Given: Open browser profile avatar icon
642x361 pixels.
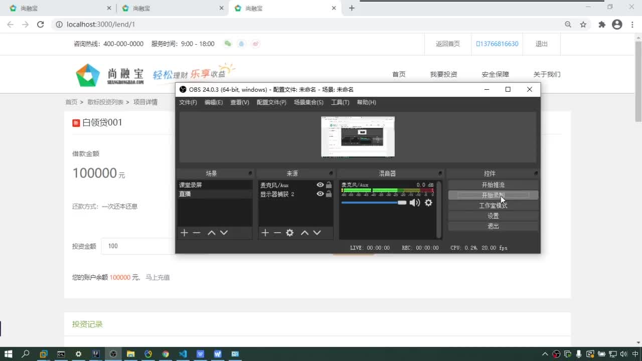Looking at the screenshot, I should [x=617, y=24].
